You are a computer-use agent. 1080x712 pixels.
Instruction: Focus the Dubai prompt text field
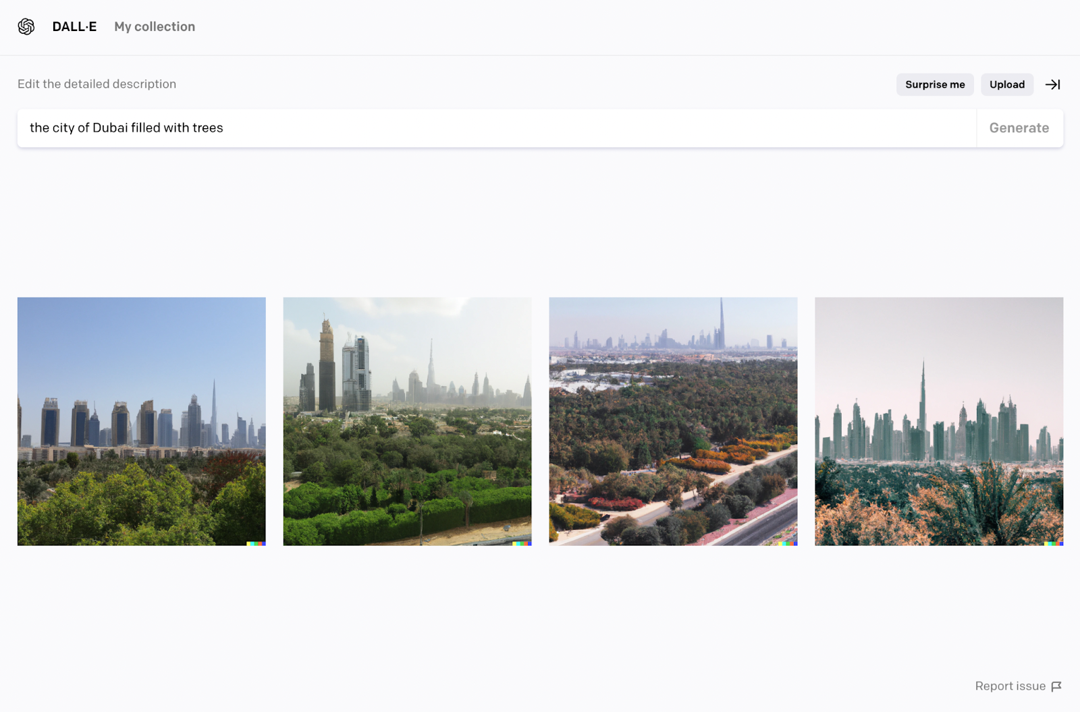click(x=497, y=128)
